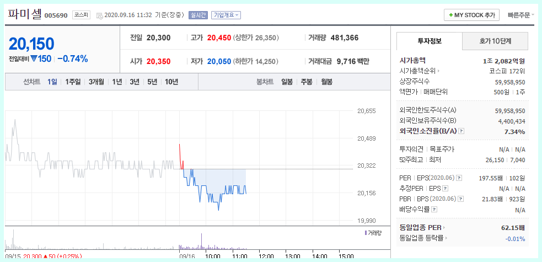The height and width of the screenshot is (262, 542).
Task: Click the PBR value 21.83배
Action: click(493, 199)
